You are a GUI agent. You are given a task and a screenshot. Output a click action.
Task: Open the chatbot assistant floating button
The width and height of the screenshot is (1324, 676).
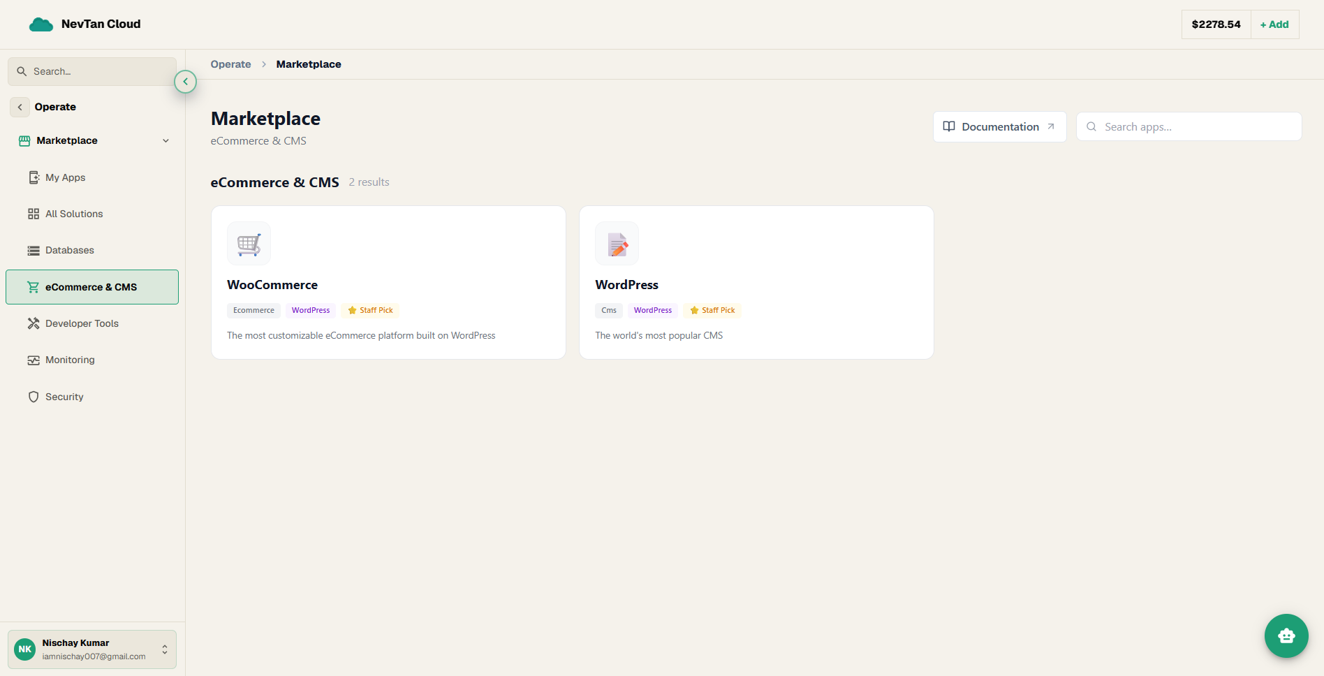coord(1286,635)
